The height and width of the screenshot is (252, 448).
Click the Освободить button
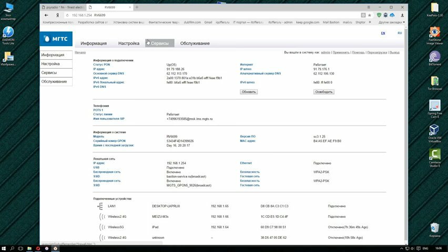tap(324, 92)
